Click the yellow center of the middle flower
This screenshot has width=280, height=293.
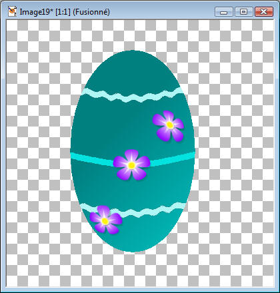click(131, 165)
